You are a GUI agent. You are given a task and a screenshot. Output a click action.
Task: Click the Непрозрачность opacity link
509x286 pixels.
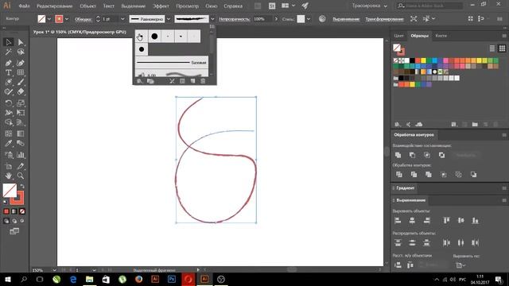pos(234,19)
